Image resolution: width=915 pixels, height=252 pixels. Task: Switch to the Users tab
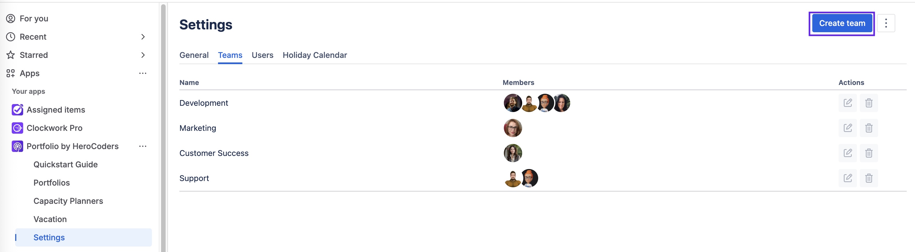click(x=262, y=55)
